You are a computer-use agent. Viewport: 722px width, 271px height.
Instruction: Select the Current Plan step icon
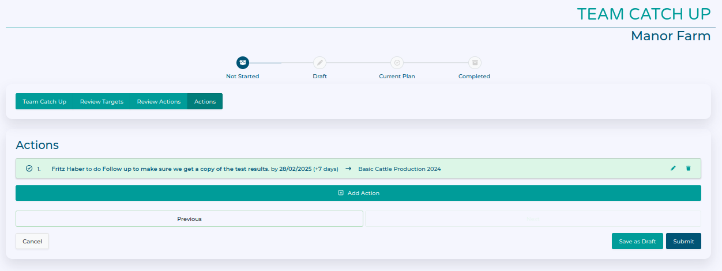pos(397,62)
